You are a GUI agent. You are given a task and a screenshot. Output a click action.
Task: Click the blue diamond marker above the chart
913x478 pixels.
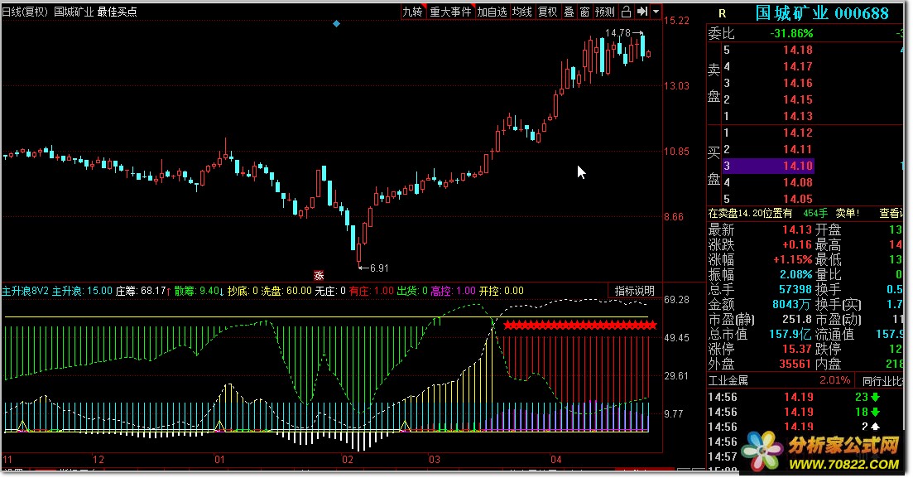337,24
